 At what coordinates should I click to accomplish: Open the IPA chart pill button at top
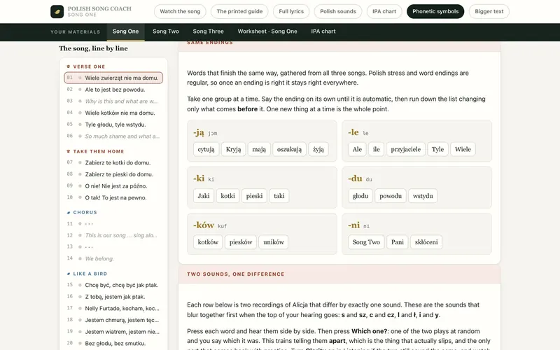coord(384,11)
